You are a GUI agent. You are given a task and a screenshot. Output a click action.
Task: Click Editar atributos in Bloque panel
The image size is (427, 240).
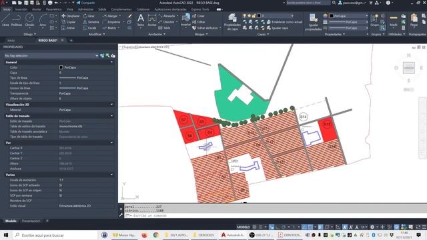(205, 28)
